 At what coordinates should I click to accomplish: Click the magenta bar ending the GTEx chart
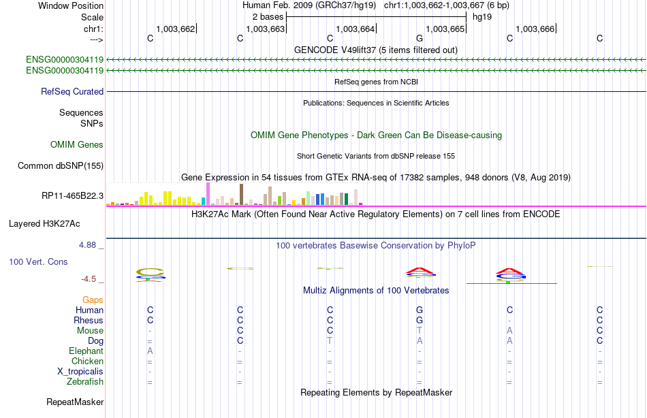click(361, 204)
